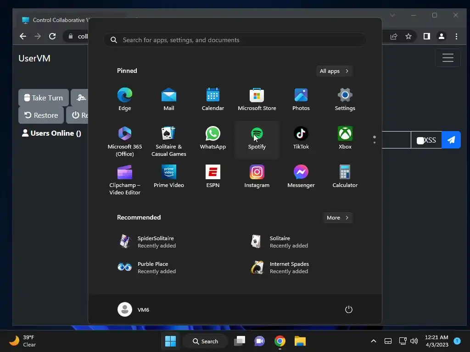
Task: Click the Take Turn button
Action: (x=44, y=98)
